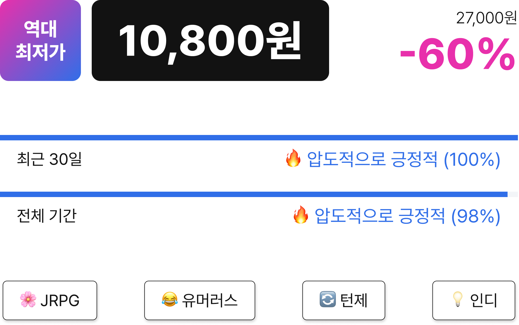Open the 압도적으로 긍정적 (98%) review link

(407, 216)
